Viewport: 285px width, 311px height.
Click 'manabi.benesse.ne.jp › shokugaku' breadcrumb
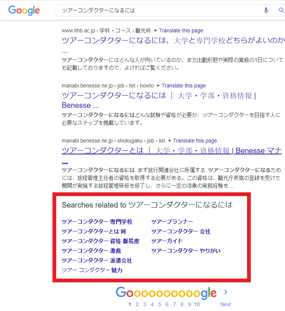113,141
